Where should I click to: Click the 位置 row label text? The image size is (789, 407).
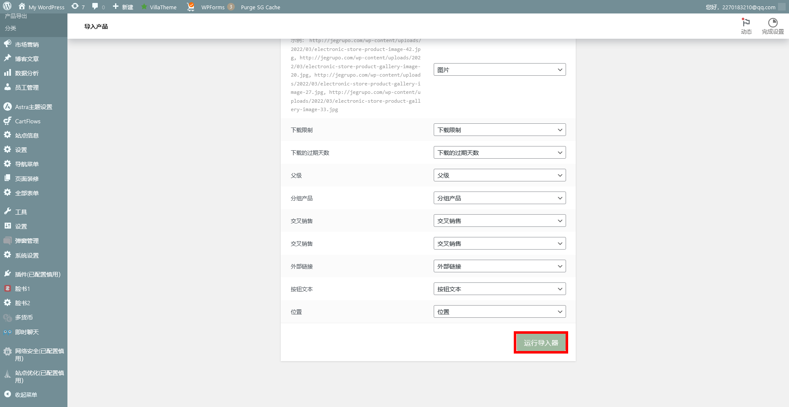click(296, 312)
